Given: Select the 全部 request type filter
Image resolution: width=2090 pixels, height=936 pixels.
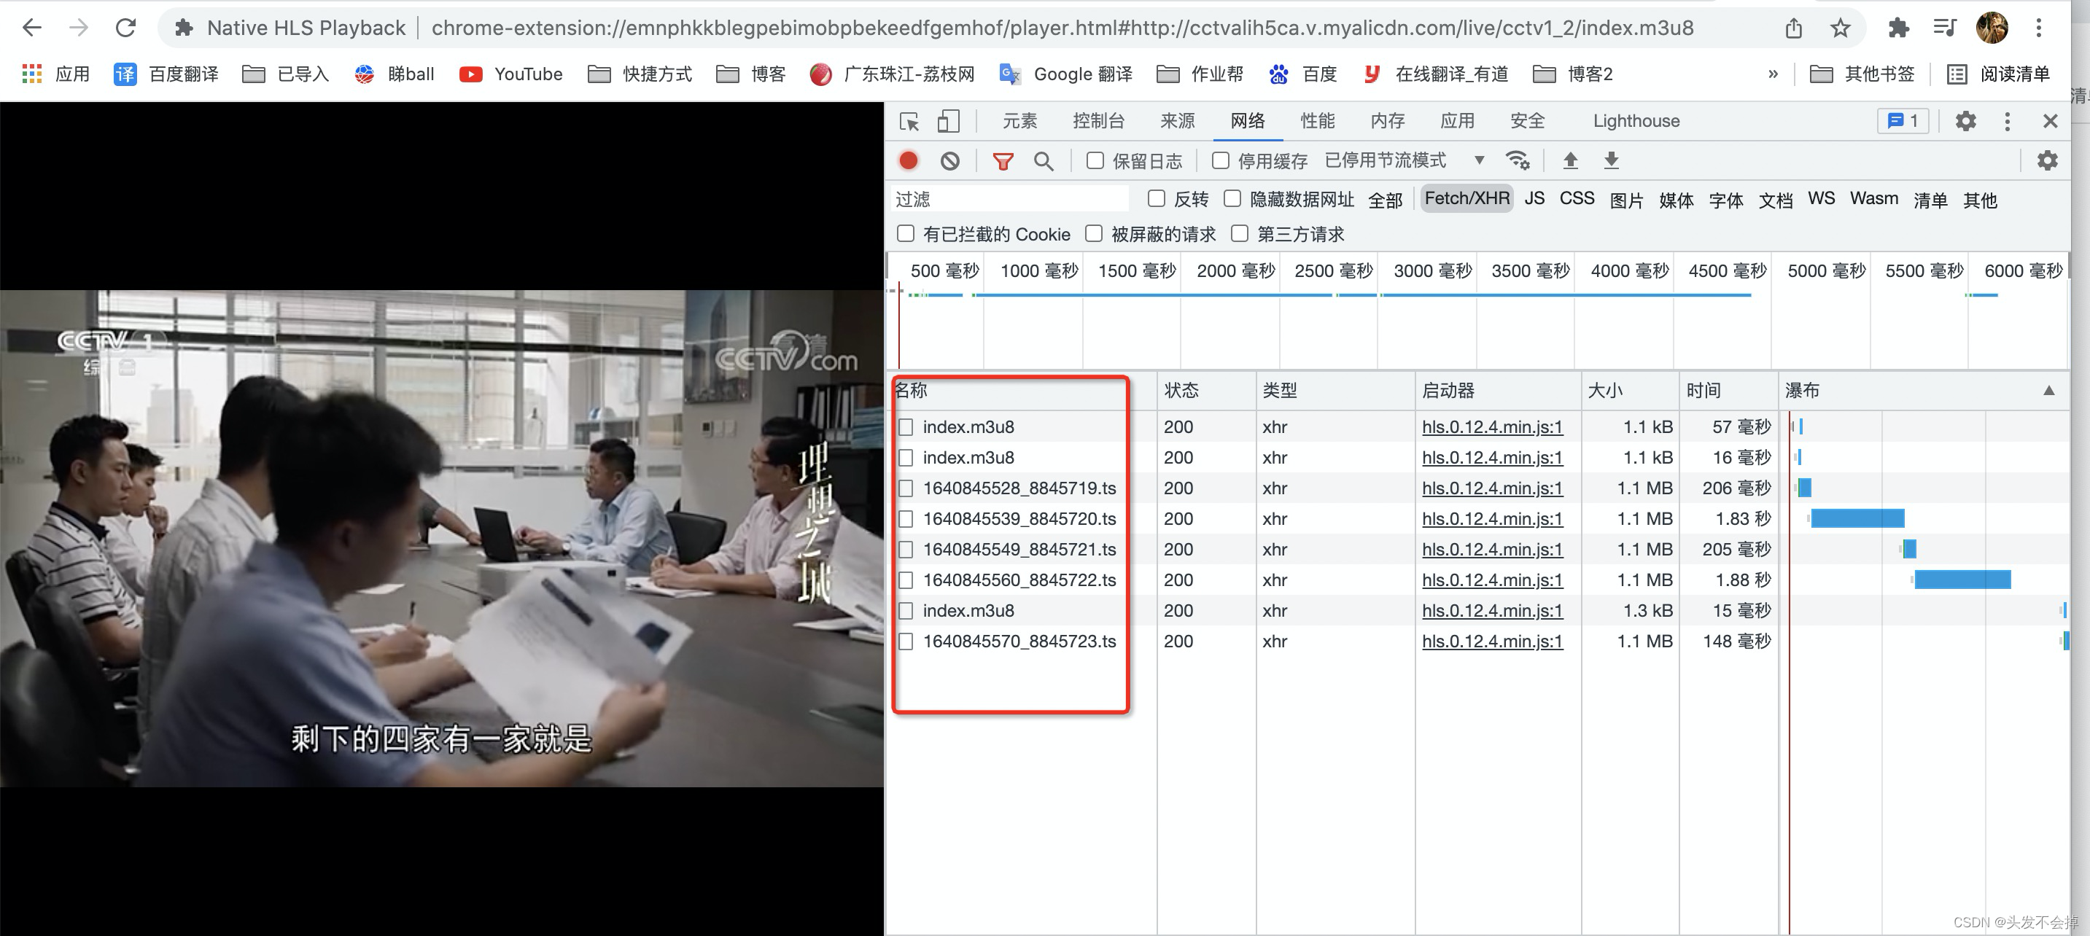Looking at the screenshot, I should 1385,200.
